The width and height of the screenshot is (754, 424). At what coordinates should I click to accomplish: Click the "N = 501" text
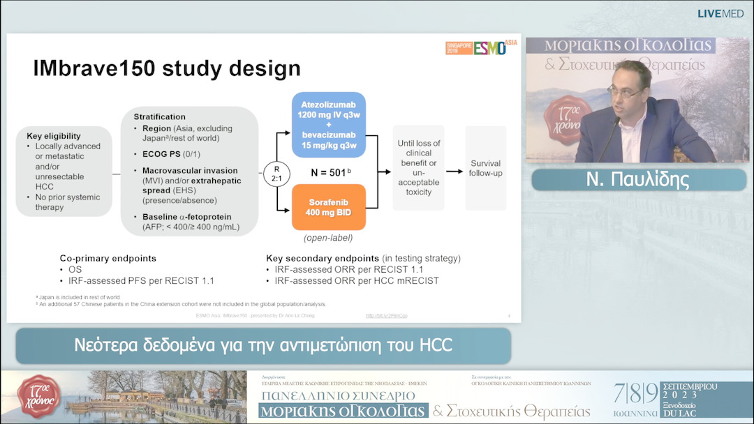(331, 172)
